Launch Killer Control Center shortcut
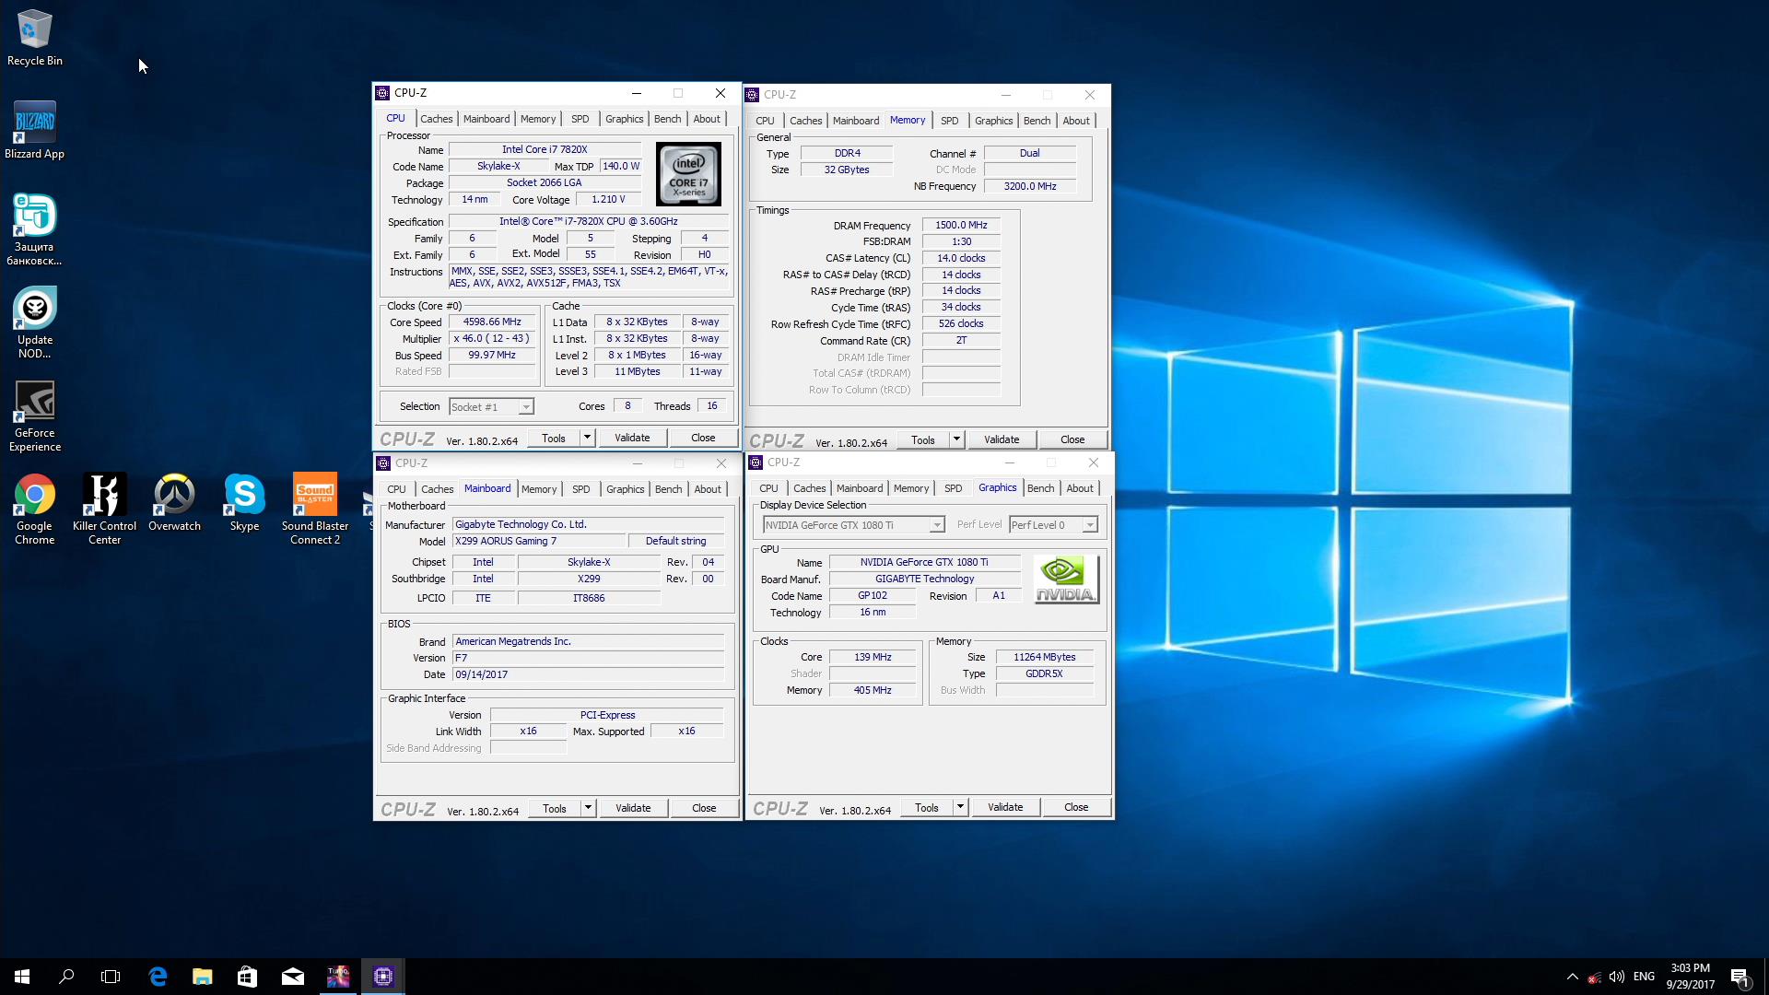Screen dimensions: 1769x995 point(105,509)
